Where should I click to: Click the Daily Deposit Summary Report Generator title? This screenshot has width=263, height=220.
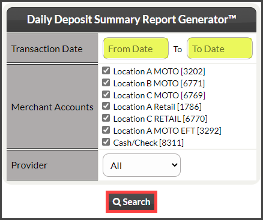(x=131, y=20)
